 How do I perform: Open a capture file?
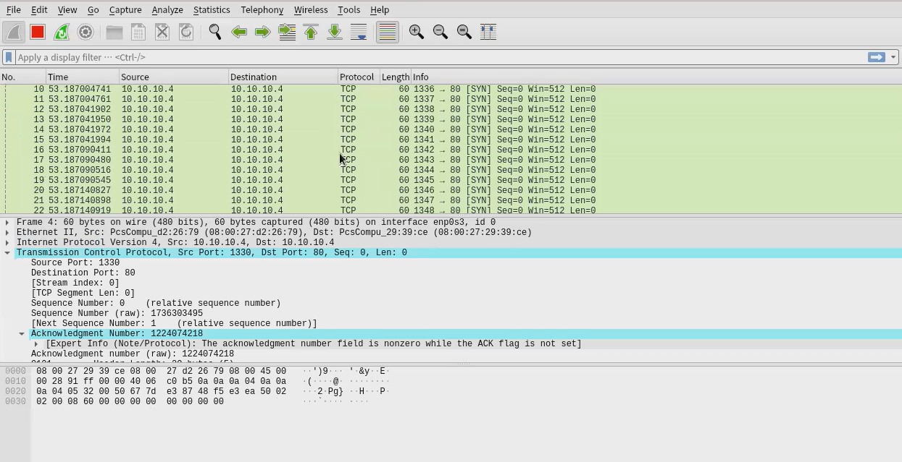[114, 32]
